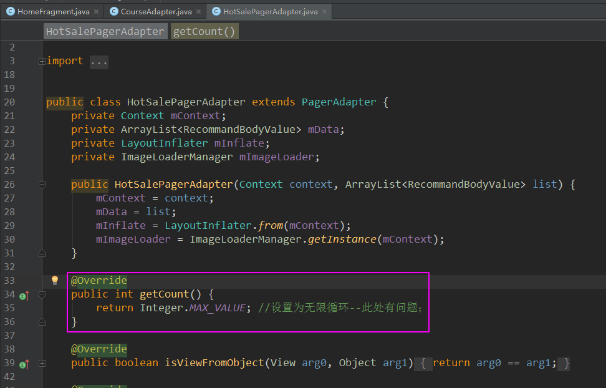This screenshot has width=606, height=388.
Task: Expand the folded isViewFromObject method
Action: pos(41,363)
